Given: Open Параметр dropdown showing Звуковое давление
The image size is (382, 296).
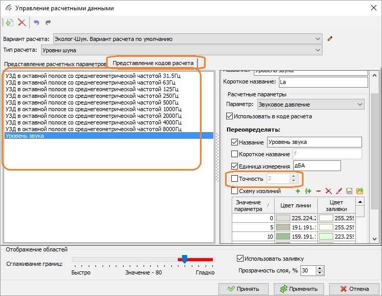Looking at the screenshot, I should click(359, 104).
